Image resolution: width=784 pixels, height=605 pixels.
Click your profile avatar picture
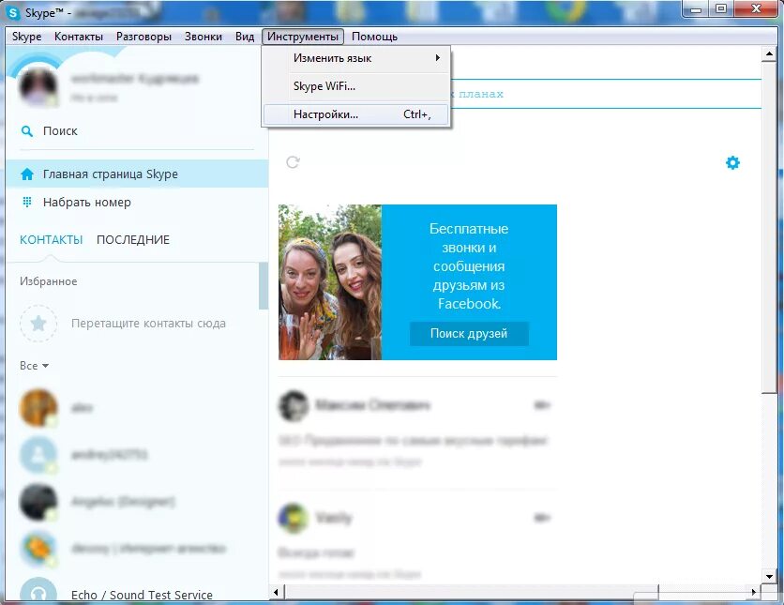coord(38,86)
